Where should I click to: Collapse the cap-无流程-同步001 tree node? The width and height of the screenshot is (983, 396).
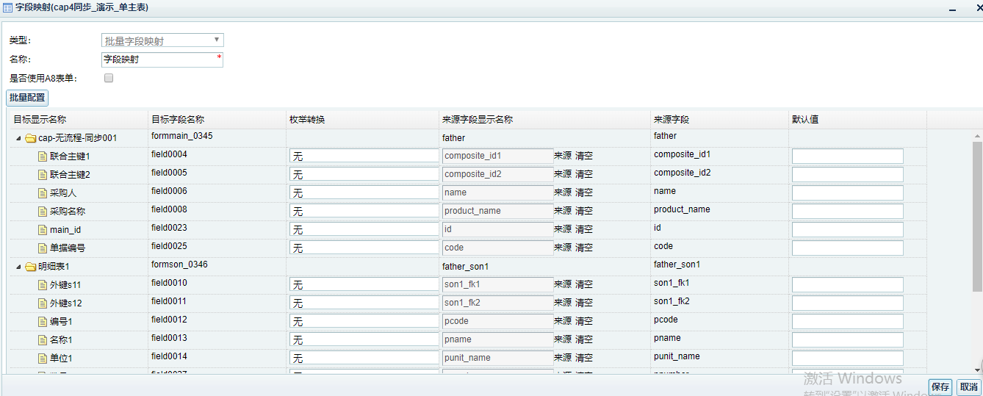[18, 138]
